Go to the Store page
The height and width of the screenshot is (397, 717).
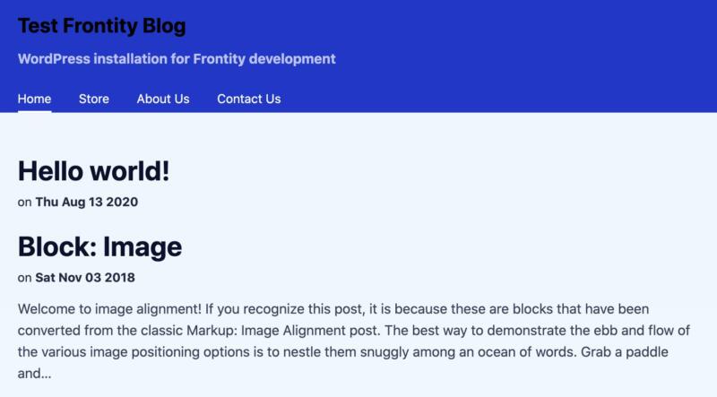tap(94, 99)
